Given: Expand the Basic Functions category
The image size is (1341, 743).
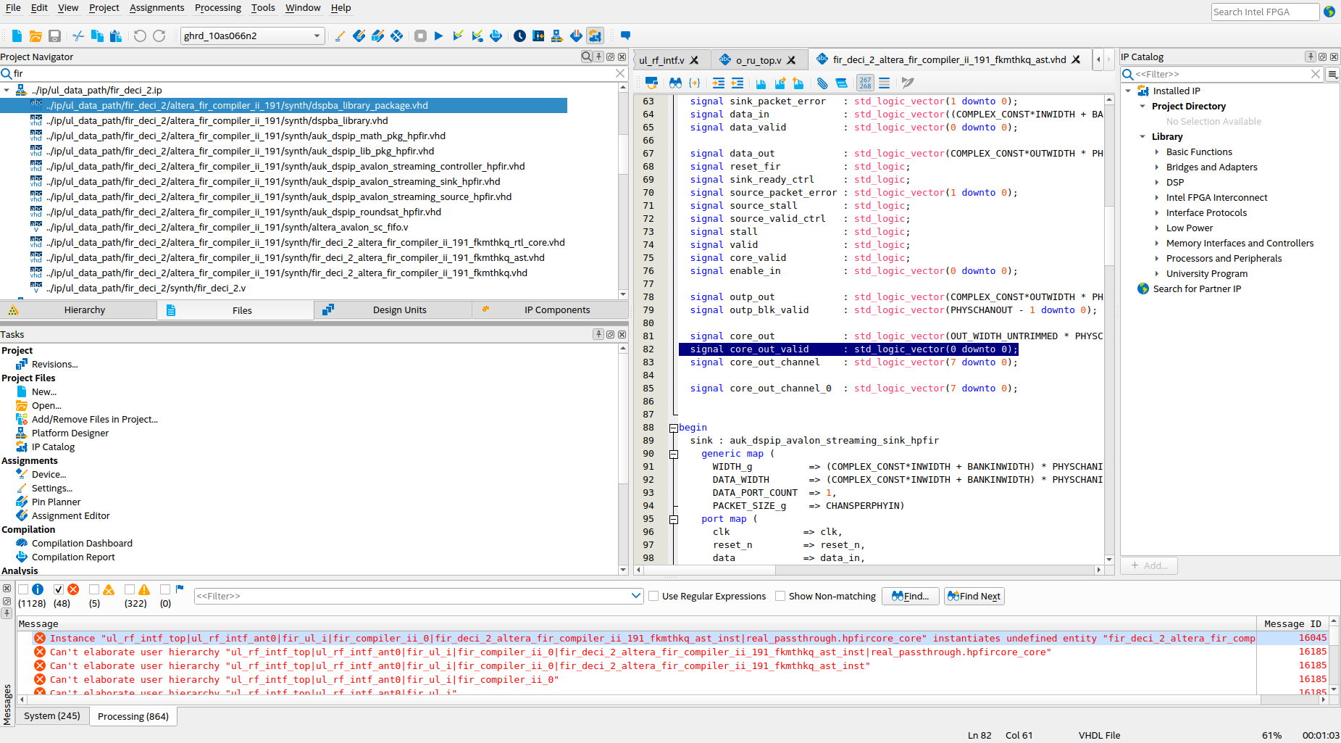Looking at the screenshot, I should [1157, 151].
